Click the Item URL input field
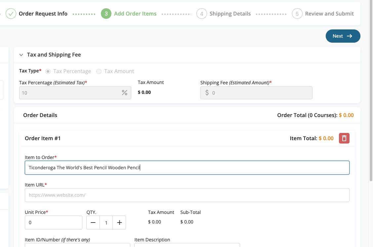The image size is (373, 247). point(187,195)
